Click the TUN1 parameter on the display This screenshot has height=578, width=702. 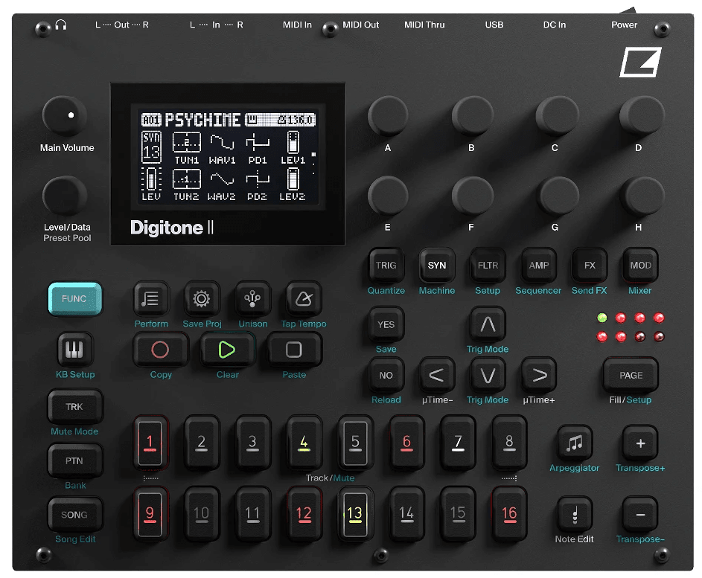click(187, 148)
